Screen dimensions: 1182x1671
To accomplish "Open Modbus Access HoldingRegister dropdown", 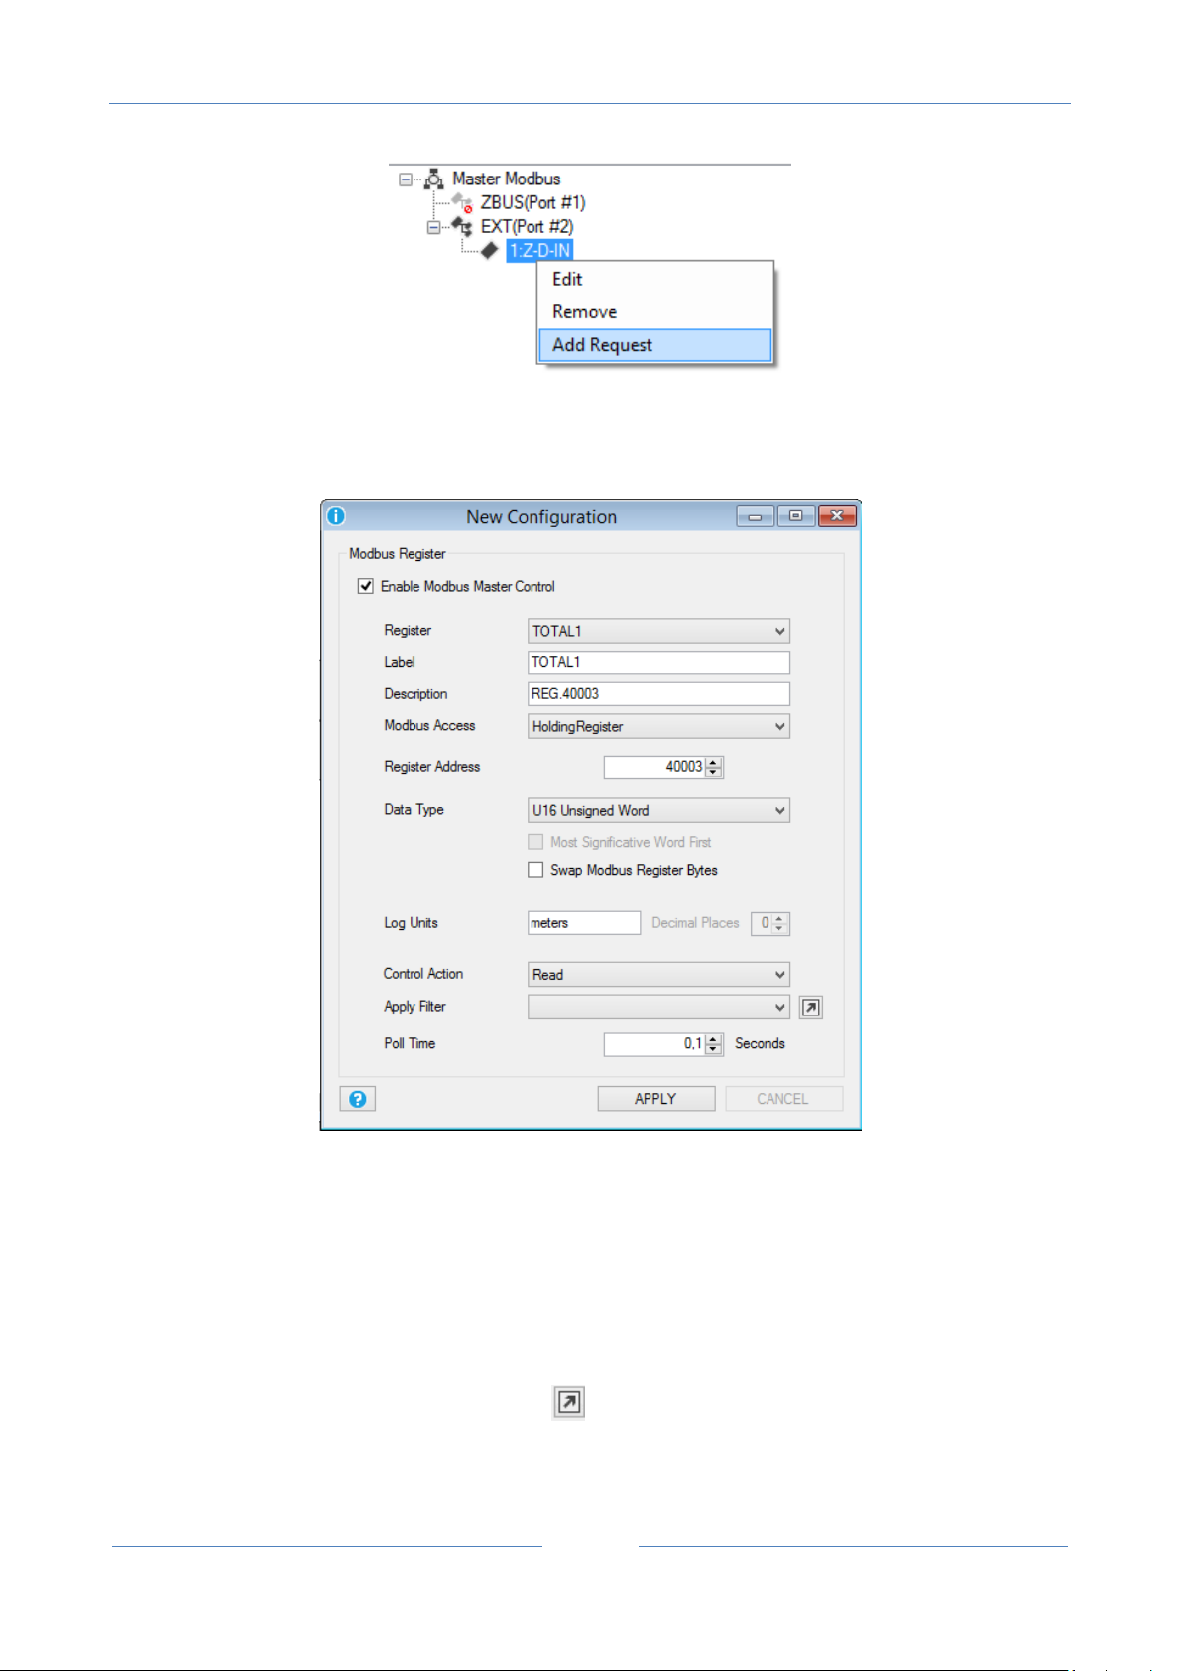I will [658, 726].
